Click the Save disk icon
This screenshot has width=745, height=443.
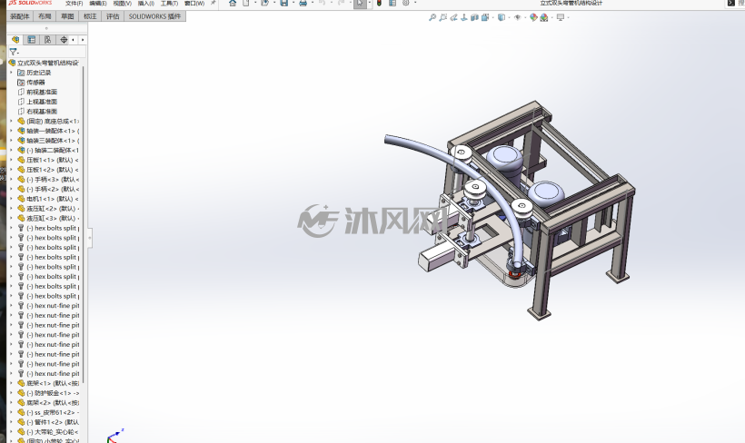pyautogui.click(x=283, y=3)
